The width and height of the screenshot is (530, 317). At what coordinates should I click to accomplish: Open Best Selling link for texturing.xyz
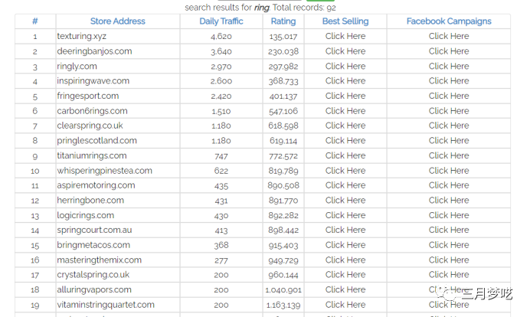(345, 36)
